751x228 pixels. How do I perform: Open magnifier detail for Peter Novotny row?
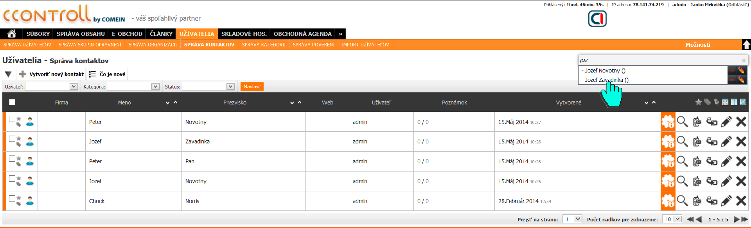[x=682, y=122]
